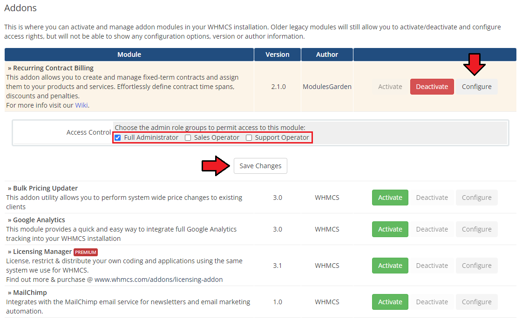
Task: Click the Author column header
Action: 327,55
